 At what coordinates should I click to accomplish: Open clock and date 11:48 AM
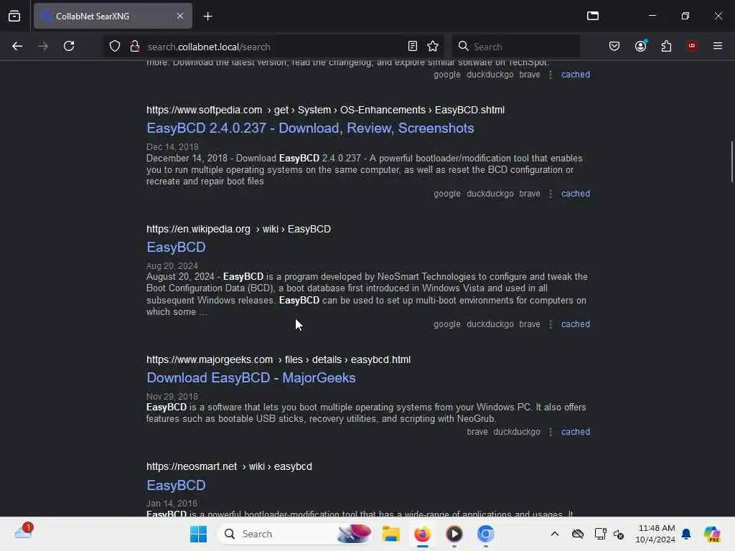[655, 534]
